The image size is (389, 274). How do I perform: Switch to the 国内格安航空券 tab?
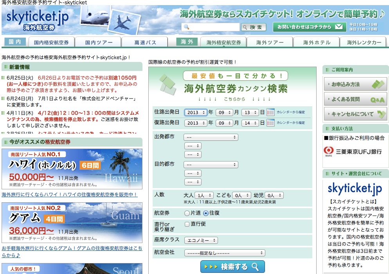[51, 42]
